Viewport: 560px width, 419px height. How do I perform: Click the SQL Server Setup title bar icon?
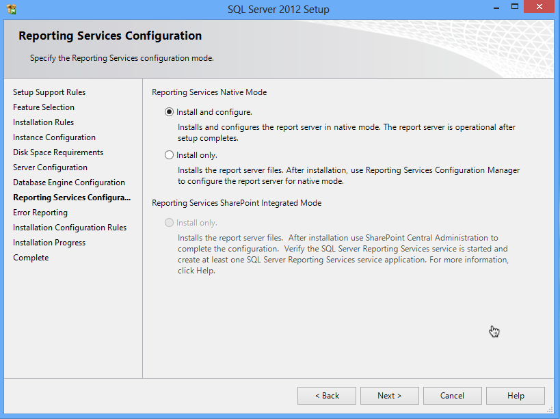[x=12, y=10]
